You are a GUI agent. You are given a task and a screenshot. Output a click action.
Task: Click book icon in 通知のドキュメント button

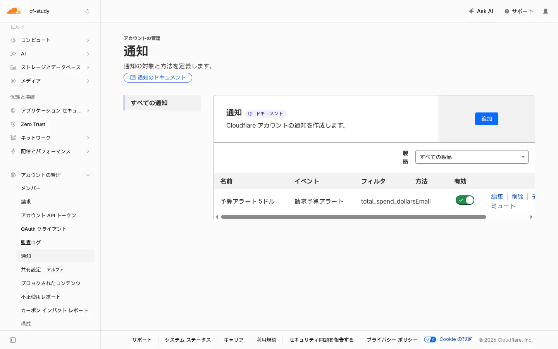[x=133, y=78]
